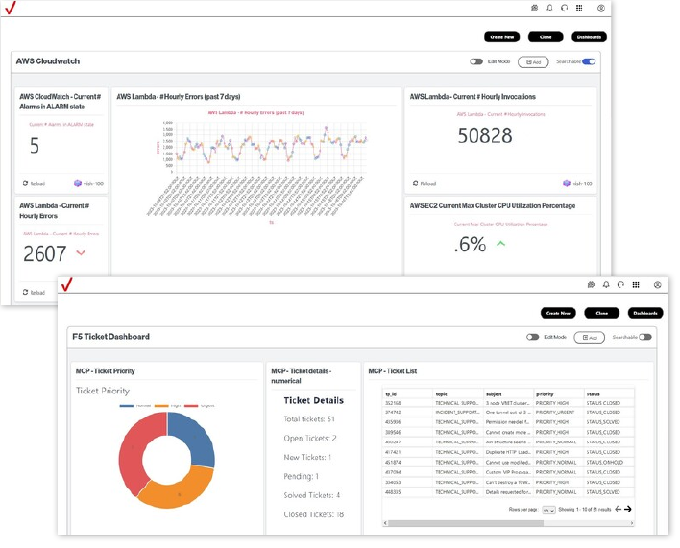Image resolution: width=680 pixels, height=548 pixels.
Task: Click Clone in AWS Cloudwatch window
Action: coord(546,37)
